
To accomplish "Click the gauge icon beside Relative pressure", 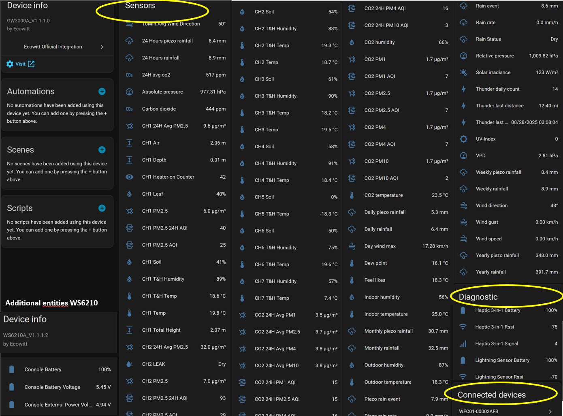I will 464,56.
